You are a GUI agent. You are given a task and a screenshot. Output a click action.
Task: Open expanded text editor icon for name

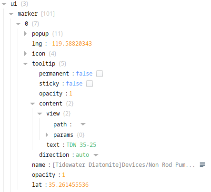pyautogui.click(x=202, y=165)
